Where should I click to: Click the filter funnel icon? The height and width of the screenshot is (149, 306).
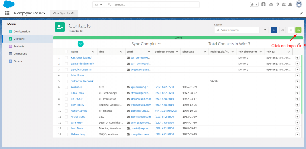point(265,30)
